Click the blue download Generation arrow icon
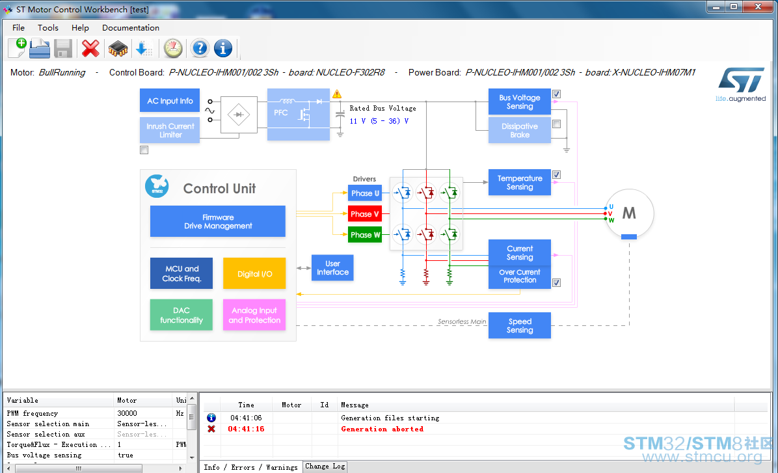778x473 pixels. click(144, 49)
